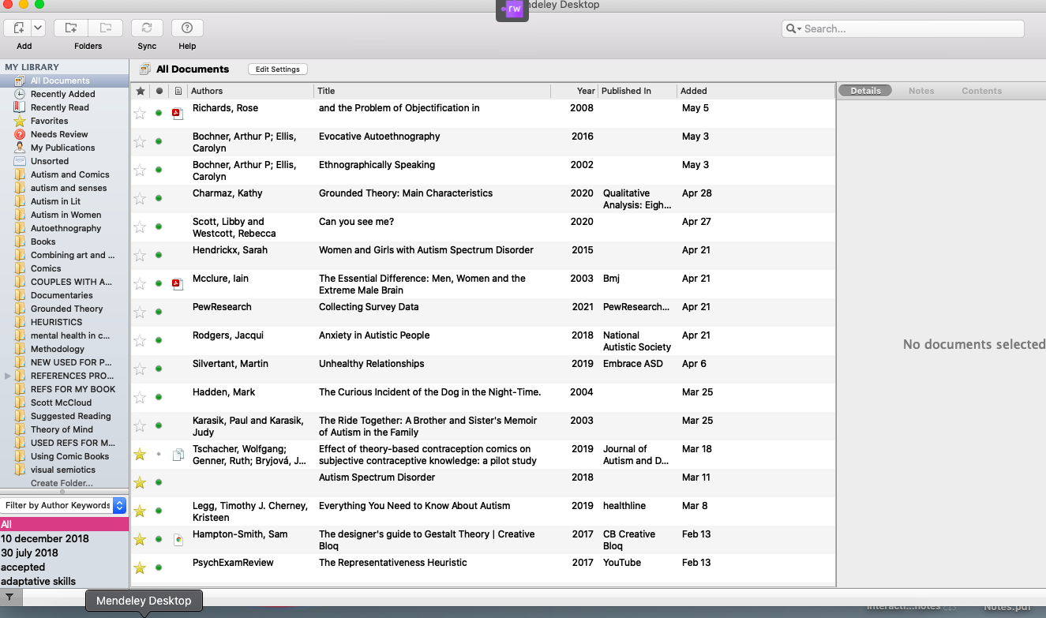Viewport: 1046px width, 618px height.
Task: Click the create new folder icon
Action: click(71, 28)
